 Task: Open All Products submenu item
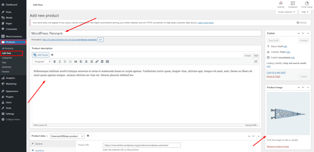click(8, 49)
